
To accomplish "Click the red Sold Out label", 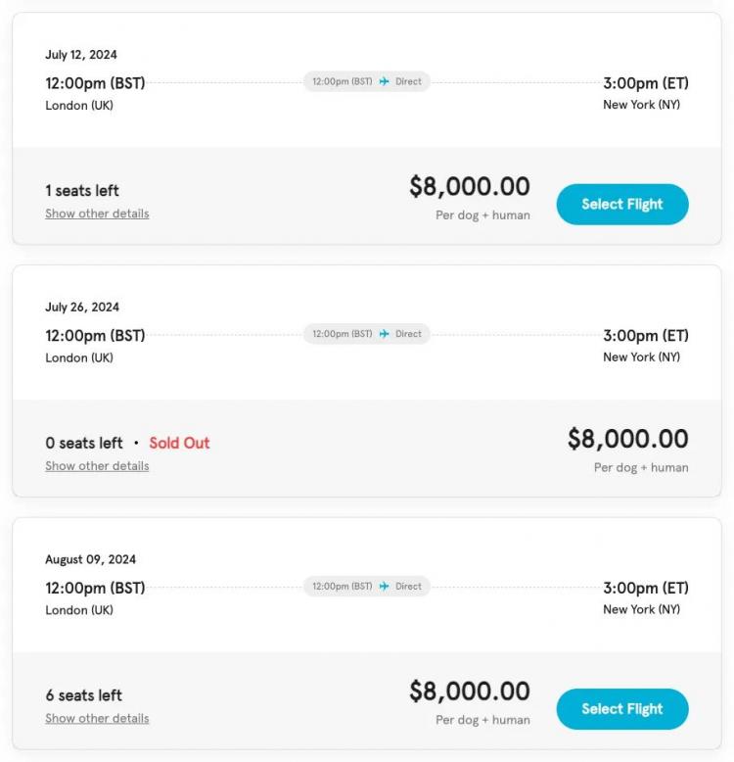I will [x=179, y=443].
